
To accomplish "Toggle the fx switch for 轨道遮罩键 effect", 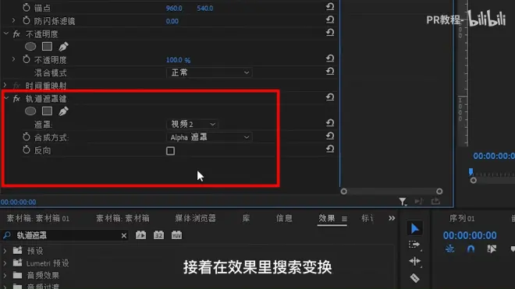I will tap(16, 98).
